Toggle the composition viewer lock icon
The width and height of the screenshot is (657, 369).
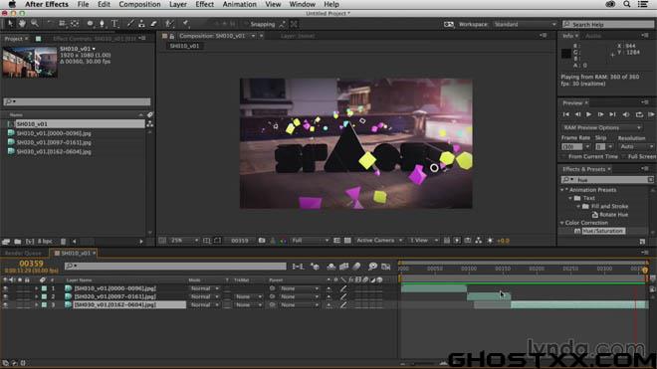coord(172,36)
